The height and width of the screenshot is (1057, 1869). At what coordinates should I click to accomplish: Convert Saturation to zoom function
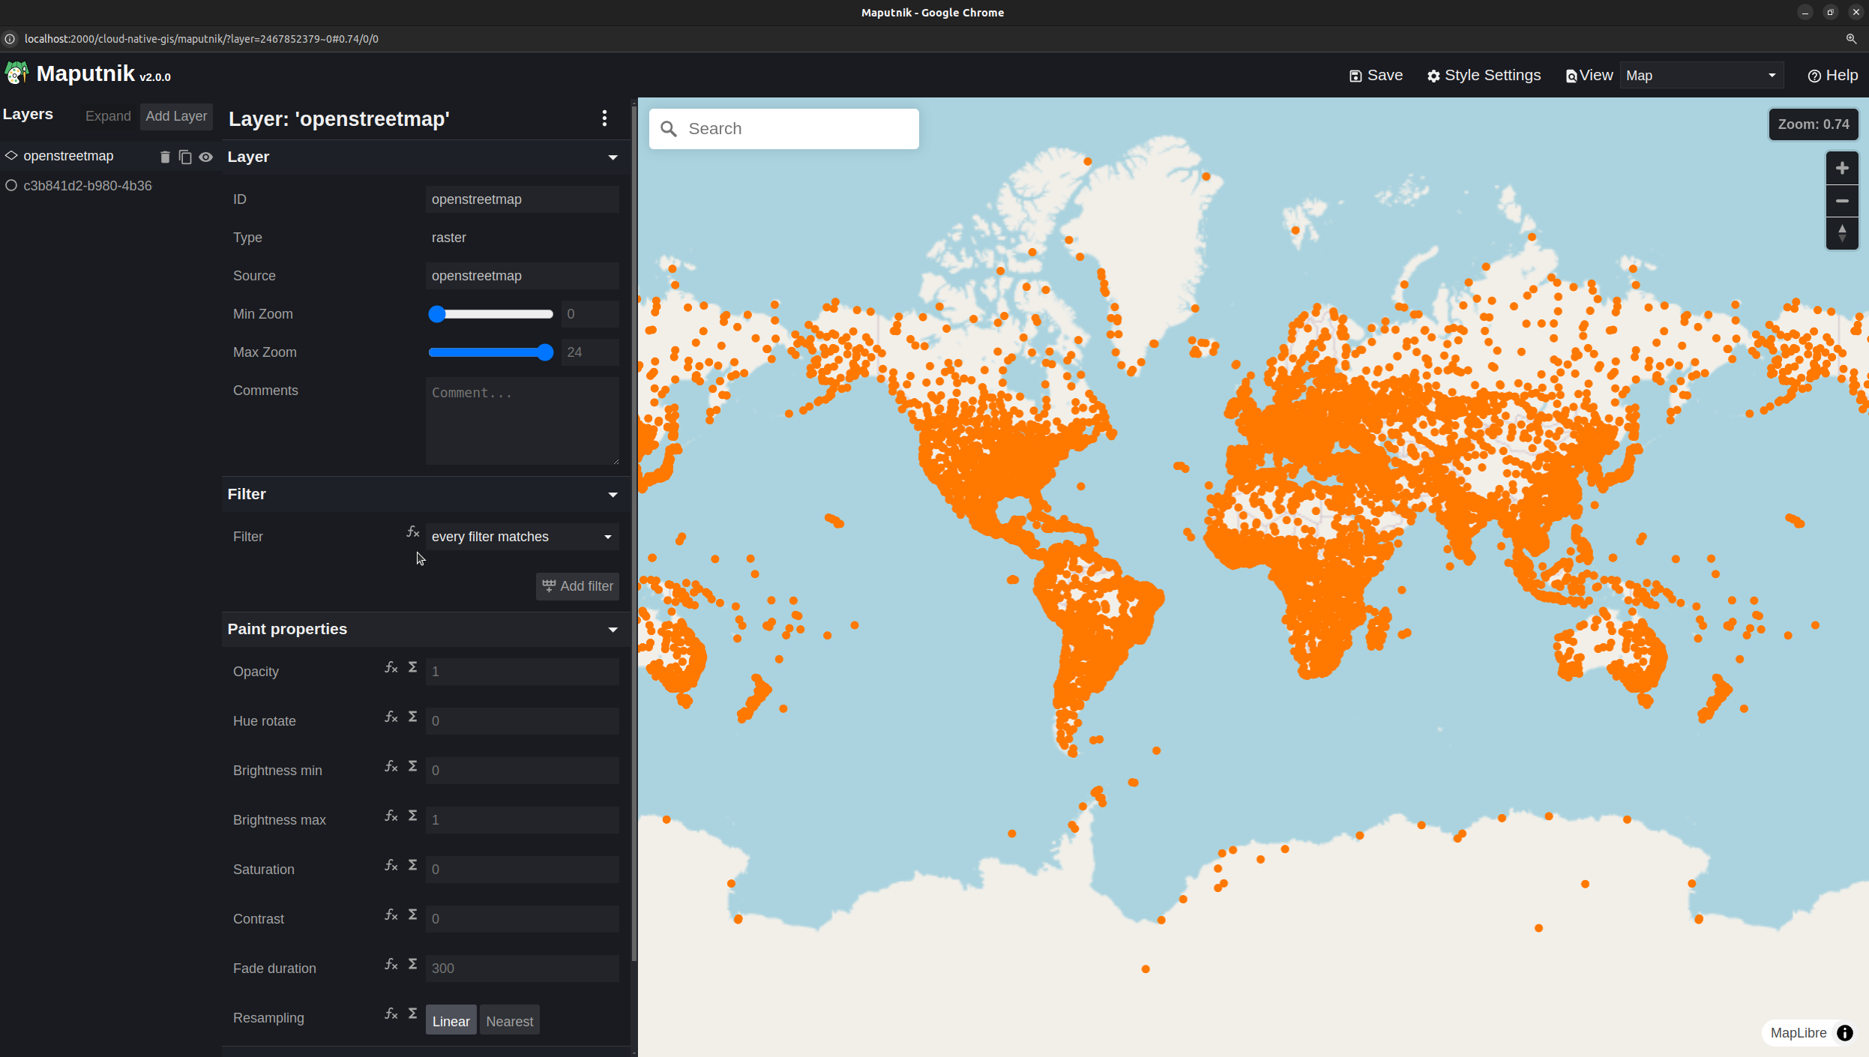point(391,865)
